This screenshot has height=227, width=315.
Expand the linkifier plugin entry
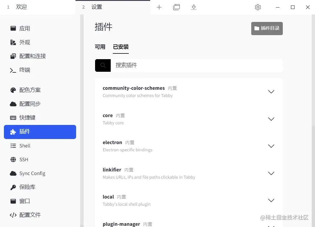coord(271,173)
